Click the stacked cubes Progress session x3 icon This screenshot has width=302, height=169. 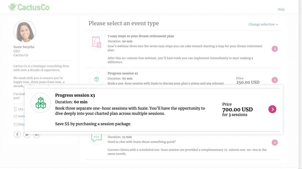tap(41, 103)
